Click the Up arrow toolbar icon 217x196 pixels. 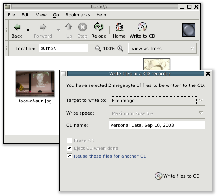pos(69,27)
